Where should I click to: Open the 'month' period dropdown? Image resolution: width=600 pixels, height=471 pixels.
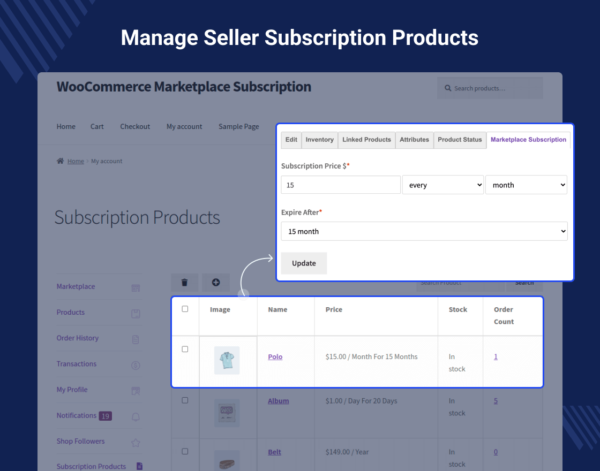click(526, 185)
